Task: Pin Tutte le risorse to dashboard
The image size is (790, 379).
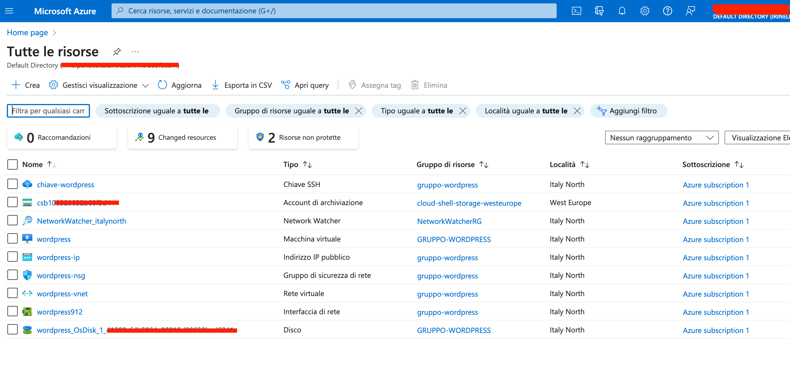Action: [x=117, y=51]
